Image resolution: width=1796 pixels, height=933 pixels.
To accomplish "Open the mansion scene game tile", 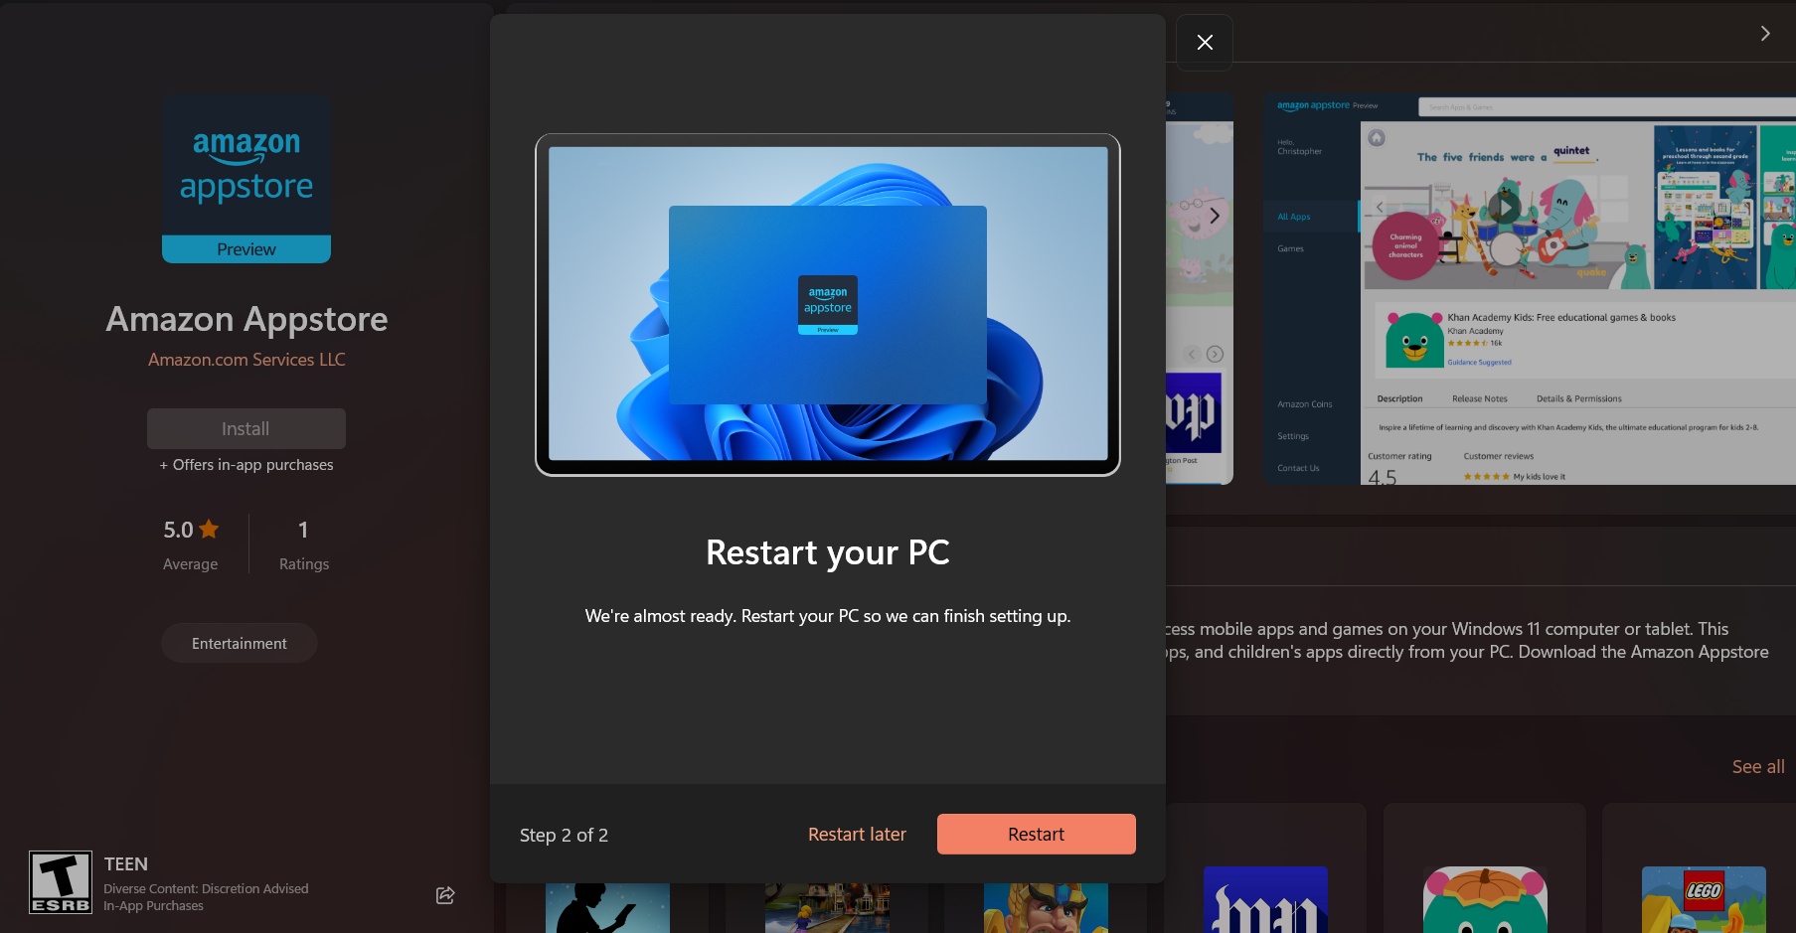I will point(827,908).
